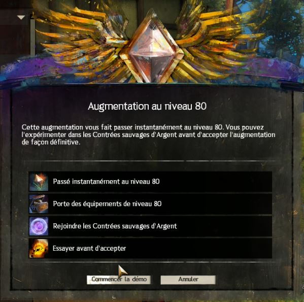Click the 'Commencer la démo' button
304x302 pixels.
point(119,280)
